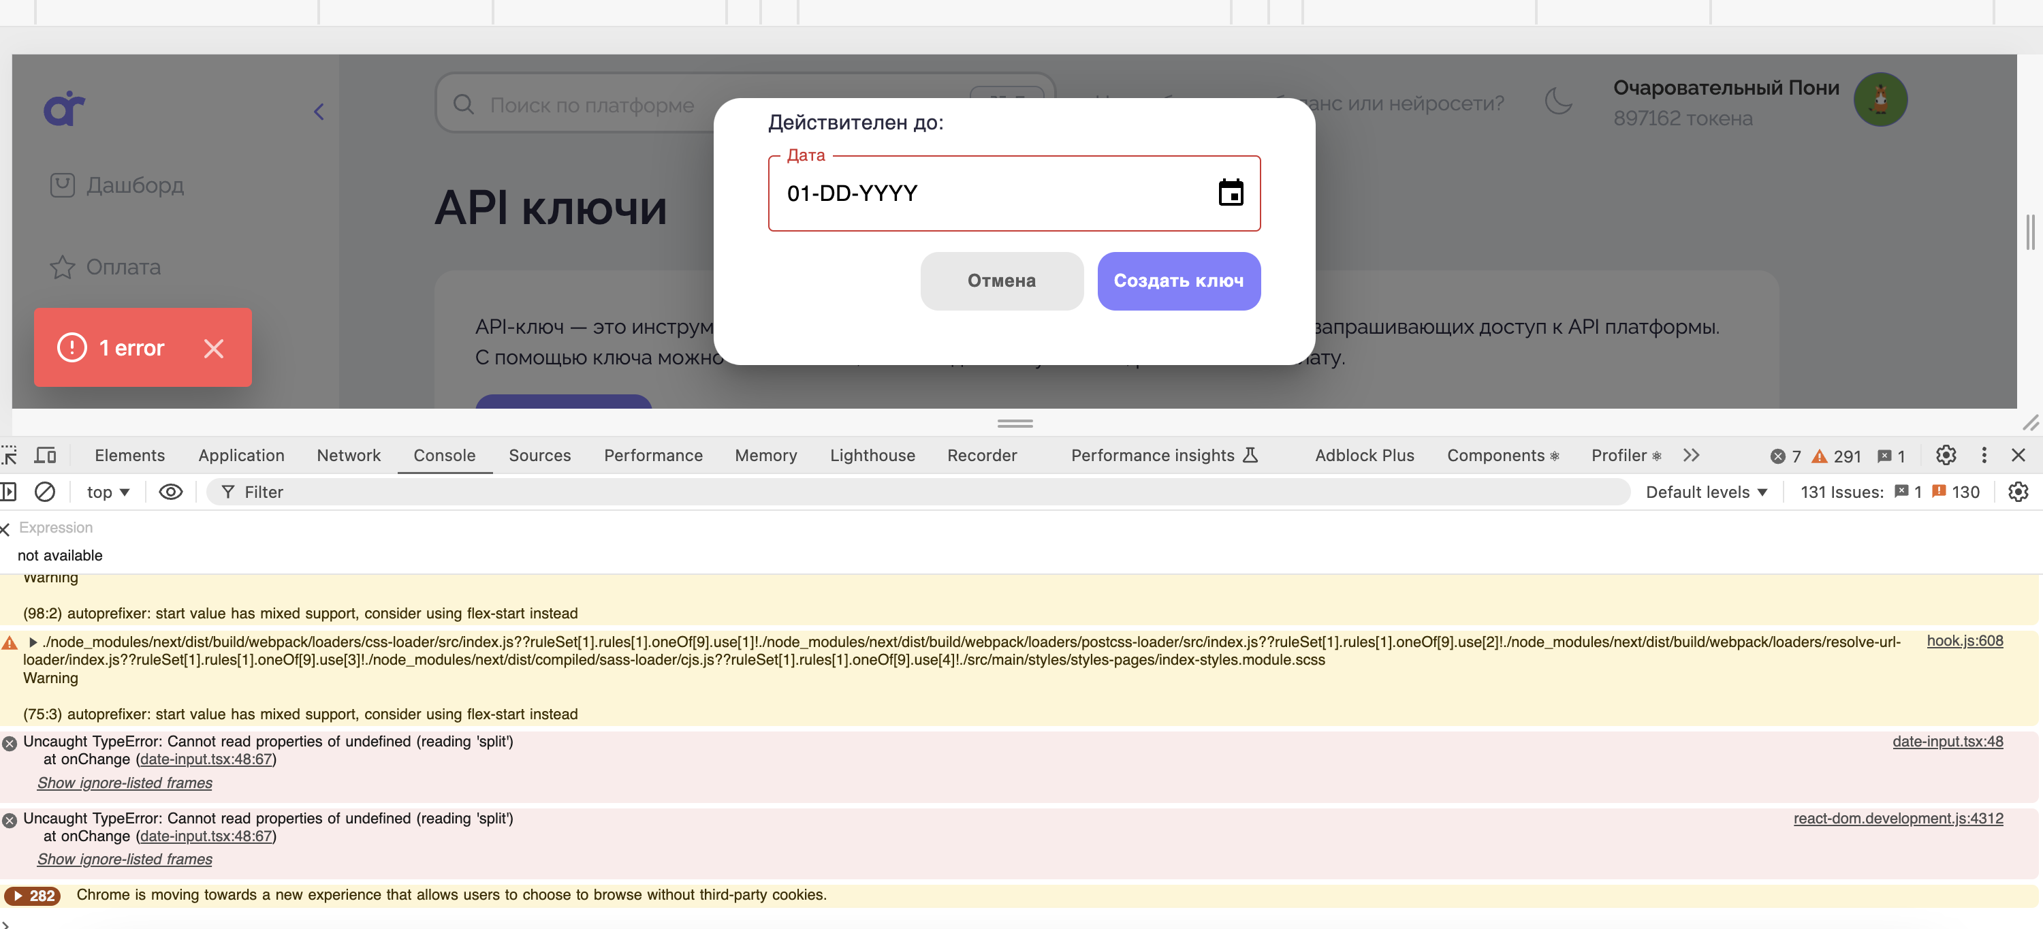
Task: Click the star icon beside Оплата
Action: pos(63,268)
